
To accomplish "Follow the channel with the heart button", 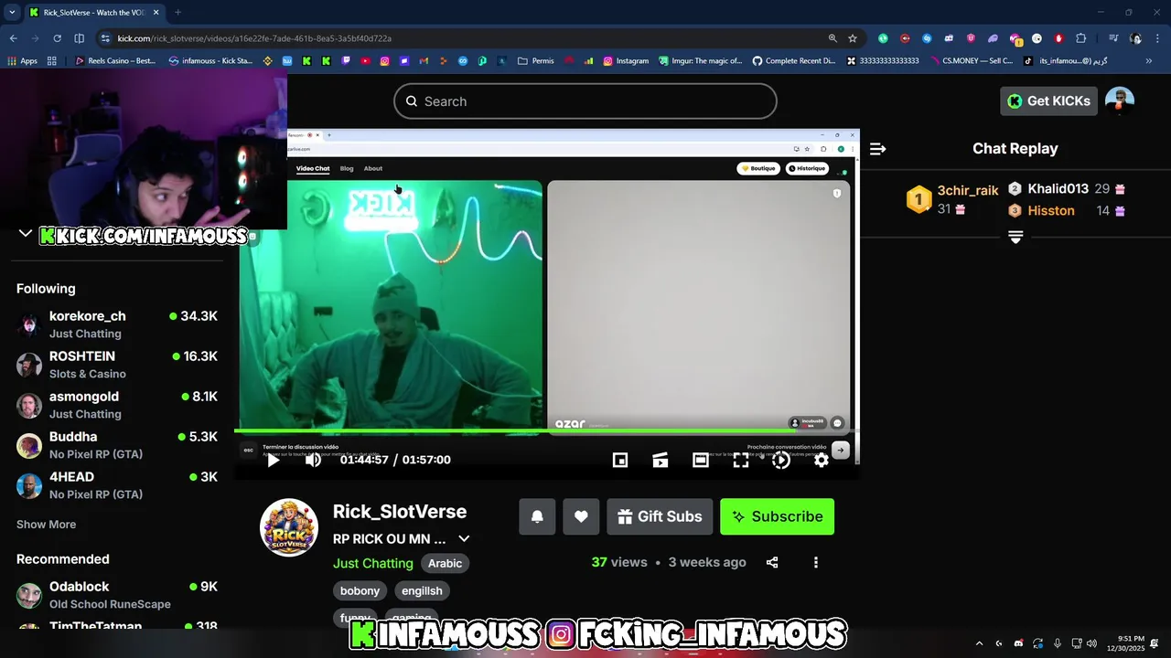I will 581,516.
